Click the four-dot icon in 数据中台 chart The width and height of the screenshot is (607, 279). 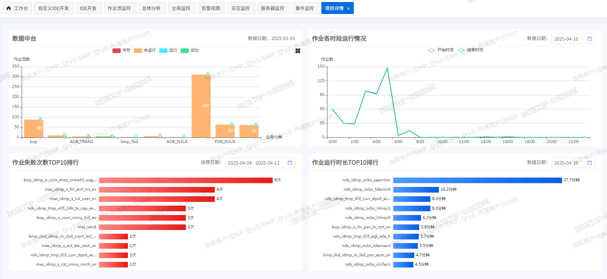298,51
